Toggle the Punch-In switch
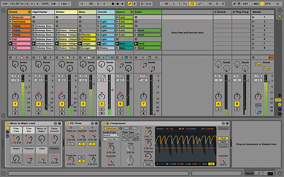 pos(185,4)
